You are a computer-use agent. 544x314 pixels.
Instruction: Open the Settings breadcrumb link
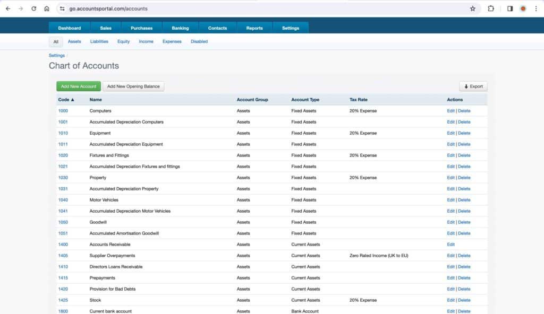(x=56, y=55)
